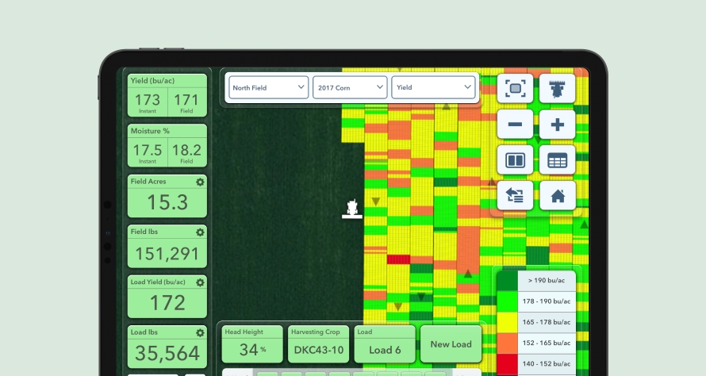Go to home screen icon
This screenshot has height=376, width=706.
click(x=557, y=196)
